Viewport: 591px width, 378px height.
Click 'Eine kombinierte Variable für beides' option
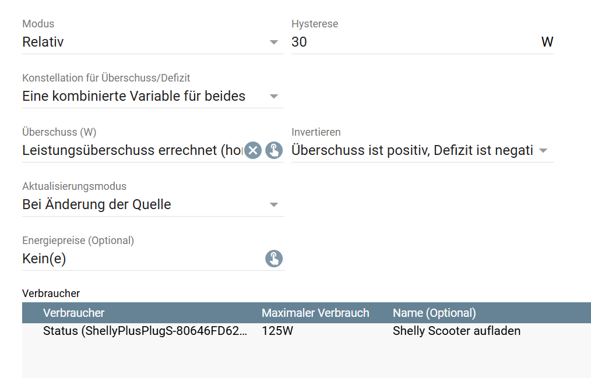[x=134, y=96]
